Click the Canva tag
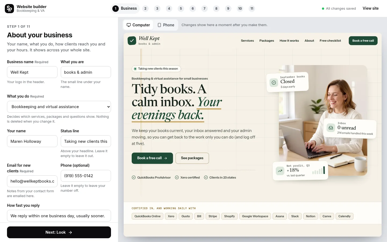The height and width of the screenshot is (242, 387). pos(327,216)
